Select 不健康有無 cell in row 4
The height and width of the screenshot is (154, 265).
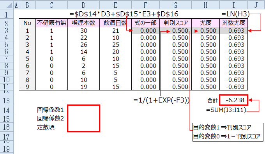51,38
